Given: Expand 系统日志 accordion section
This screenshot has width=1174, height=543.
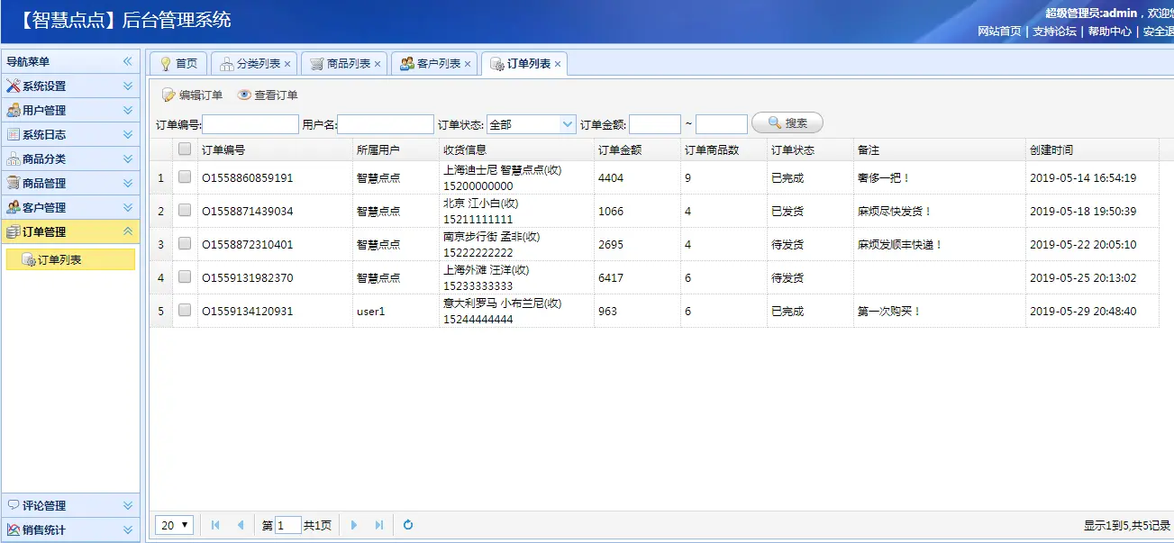Looking at the screenshot, I should (x=128, y=135).
